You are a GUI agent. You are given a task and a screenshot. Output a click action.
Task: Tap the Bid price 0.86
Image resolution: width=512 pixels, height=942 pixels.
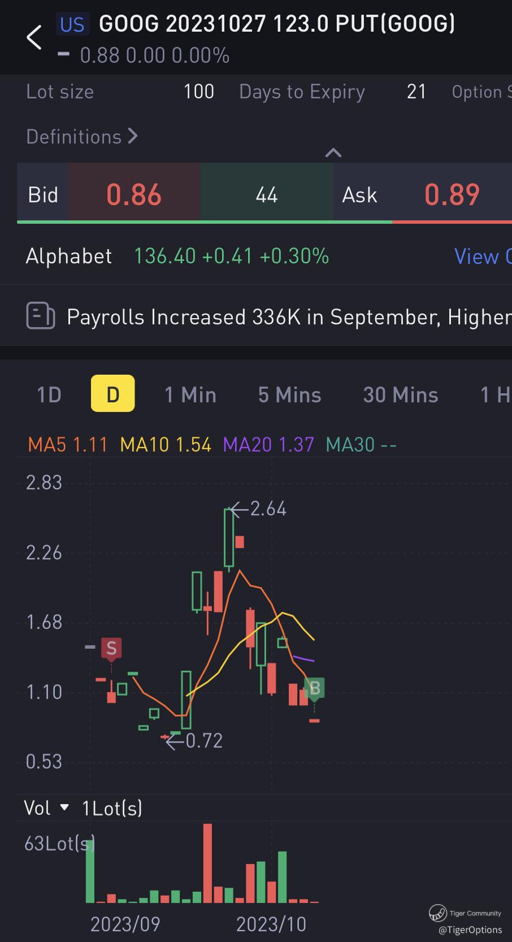click(134, 194)
